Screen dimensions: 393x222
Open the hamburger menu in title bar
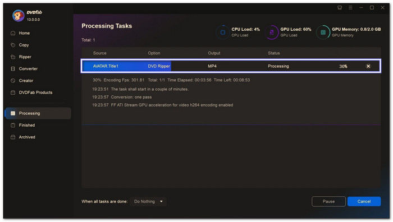[350, 7]
